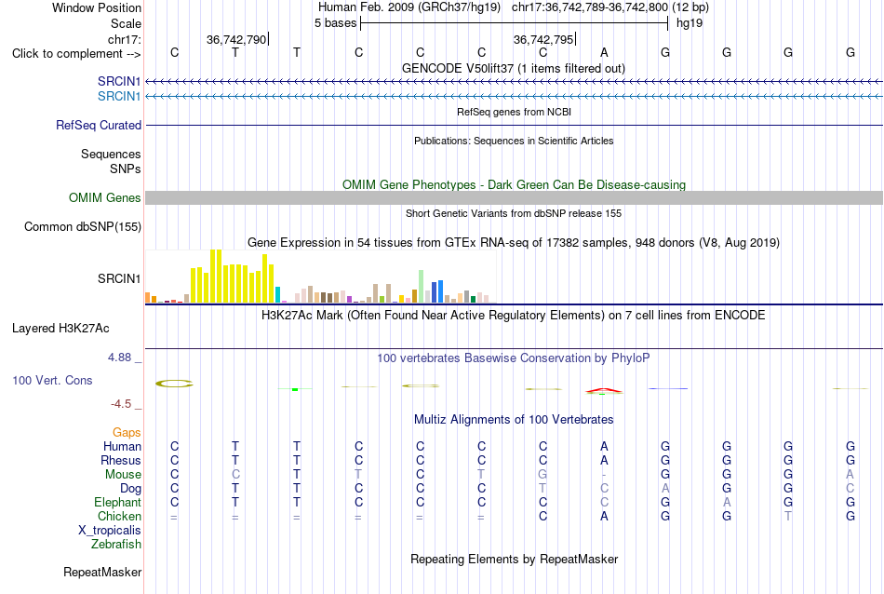The width and height of the screenshot is (884, 594).
Task: Click 'Publications: Sequences in Scientific Articles' title
Action: tap(514, 141)
